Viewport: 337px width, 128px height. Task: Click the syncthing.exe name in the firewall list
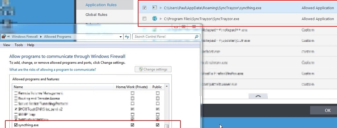tap(28, 125)
